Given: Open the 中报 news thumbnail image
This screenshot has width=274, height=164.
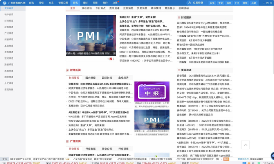Looking at the screenshot, I should click(x=152, y=91).
